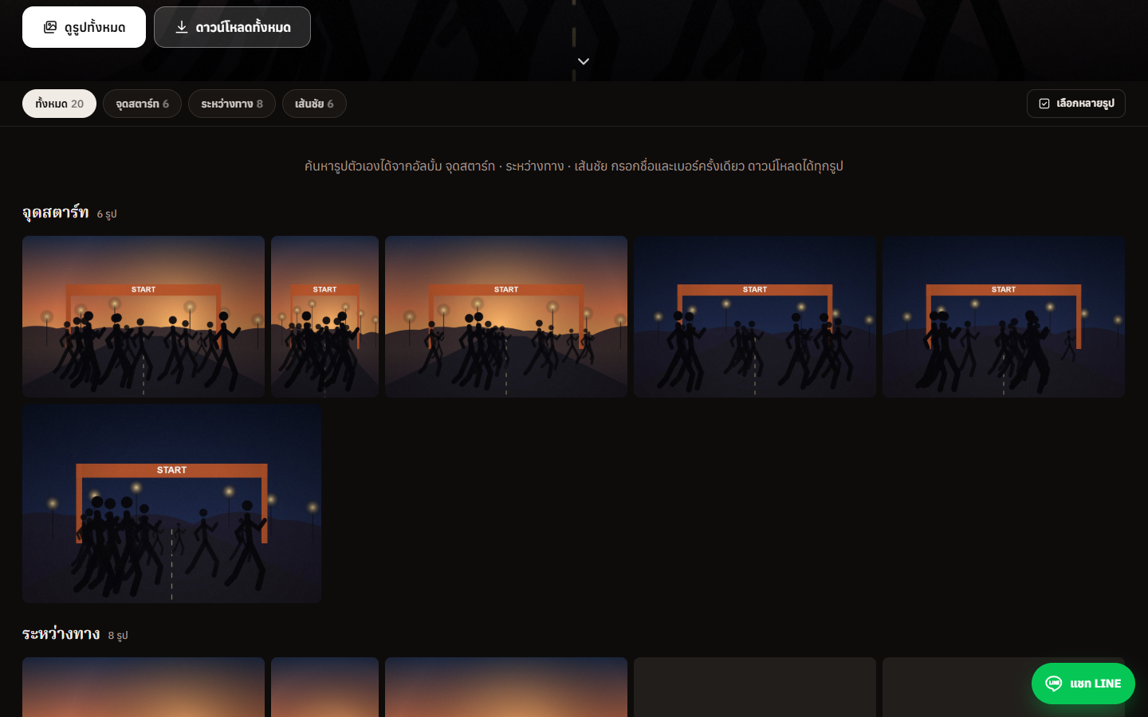Click the ระหว่างทาง section heading

61,633
